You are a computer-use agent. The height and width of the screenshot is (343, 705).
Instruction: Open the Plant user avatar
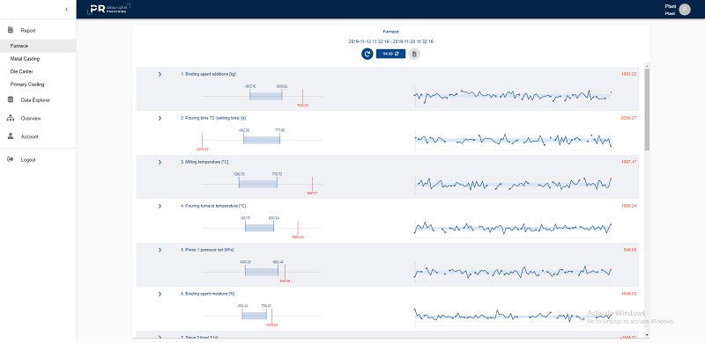click(685, 10)
